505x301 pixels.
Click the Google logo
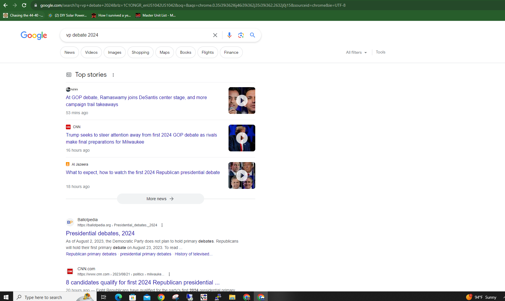coord(34,35)
